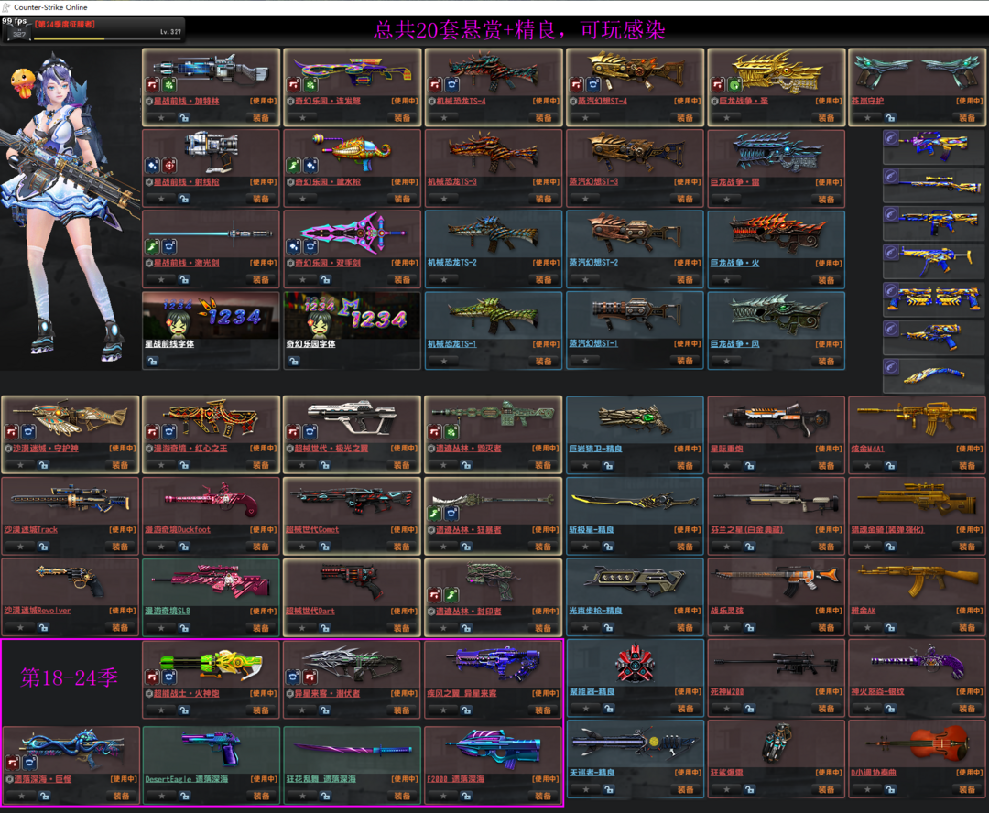Image resolution: width=989 pixels, height=813 pixels.
Task: Select the purple skin icon beside the curved knife
Action: point(892,367)
